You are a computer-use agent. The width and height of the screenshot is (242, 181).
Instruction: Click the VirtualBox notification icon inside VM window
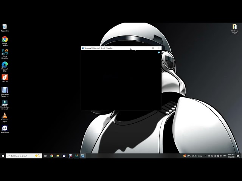(159, 52)
